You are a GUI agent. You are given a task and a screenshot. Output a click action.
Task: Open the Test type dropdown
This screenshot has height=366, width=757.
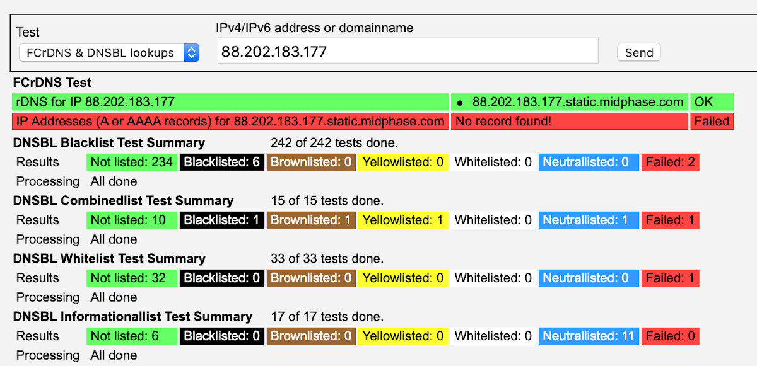click(x=109, y=53)
